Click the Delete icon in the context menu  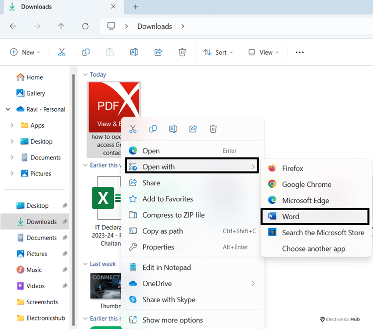coord(213,129)
